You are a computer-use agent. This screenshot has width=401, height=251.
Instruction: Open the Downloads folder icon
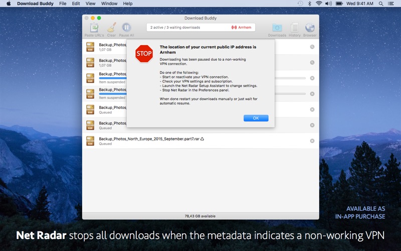pos(277,28)
